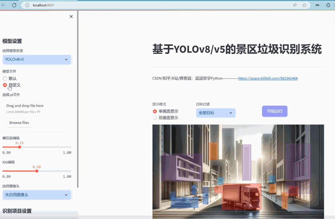This screenshot has width=335, height=219.
Task: Open the YOLOv8/v5 model type dropdown
Action: coord(37,59)
